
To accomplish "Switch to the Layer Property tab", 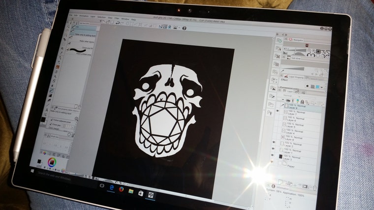I will 294,77.
